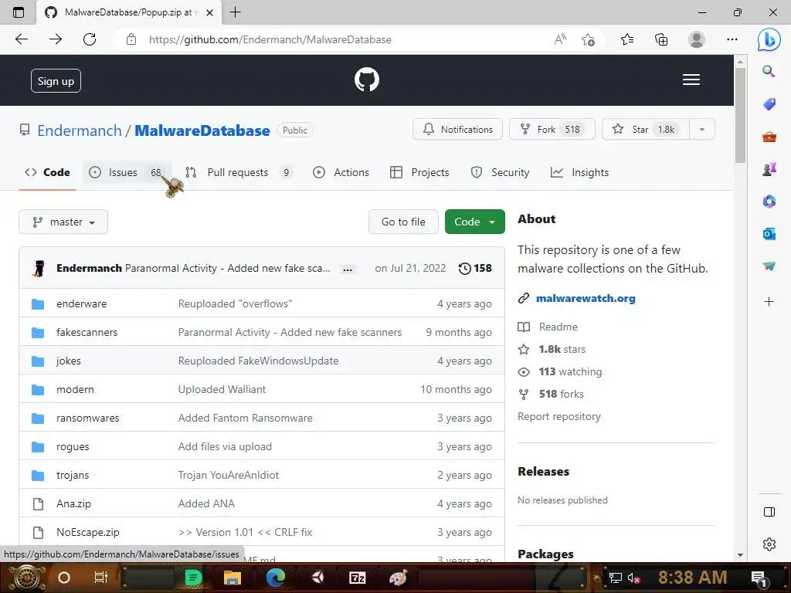The image size is (791, 593).
Task: Refresh the page with the reload icon
Action: (x=90, y=39)
